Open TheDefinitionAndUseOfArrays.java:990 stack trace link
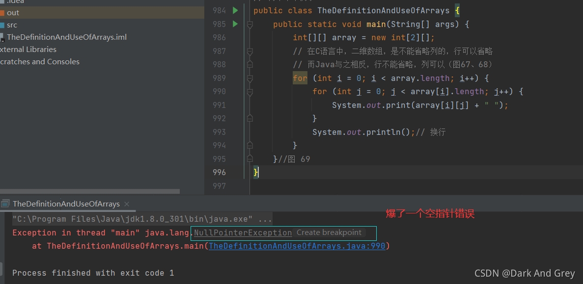 click(x=297, y=246)
